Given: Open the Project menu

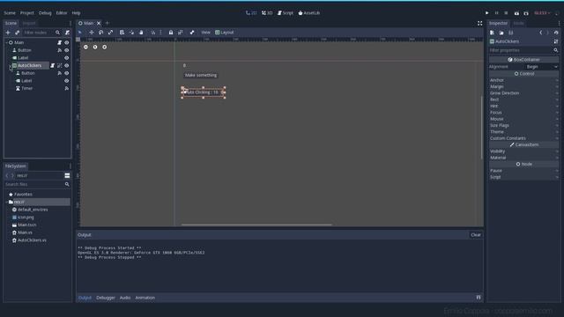Looking at the screenshot, I should click(x=27, y=13).
